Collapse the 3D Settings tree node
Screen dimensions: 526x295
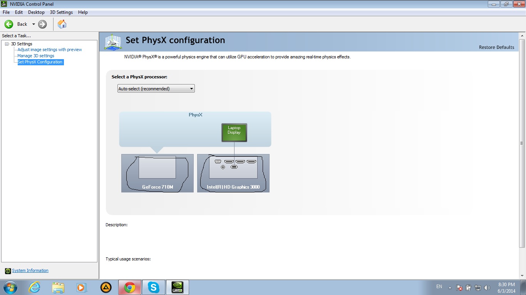pyautogui.click(x=7, y=44)
